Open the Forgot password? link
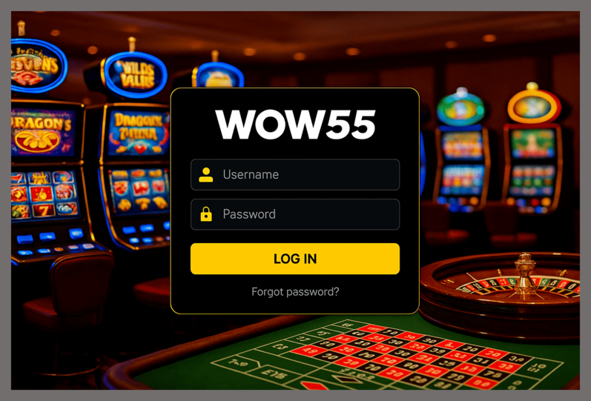The height and width of the screenshot is (401, 591). [295, 292]
